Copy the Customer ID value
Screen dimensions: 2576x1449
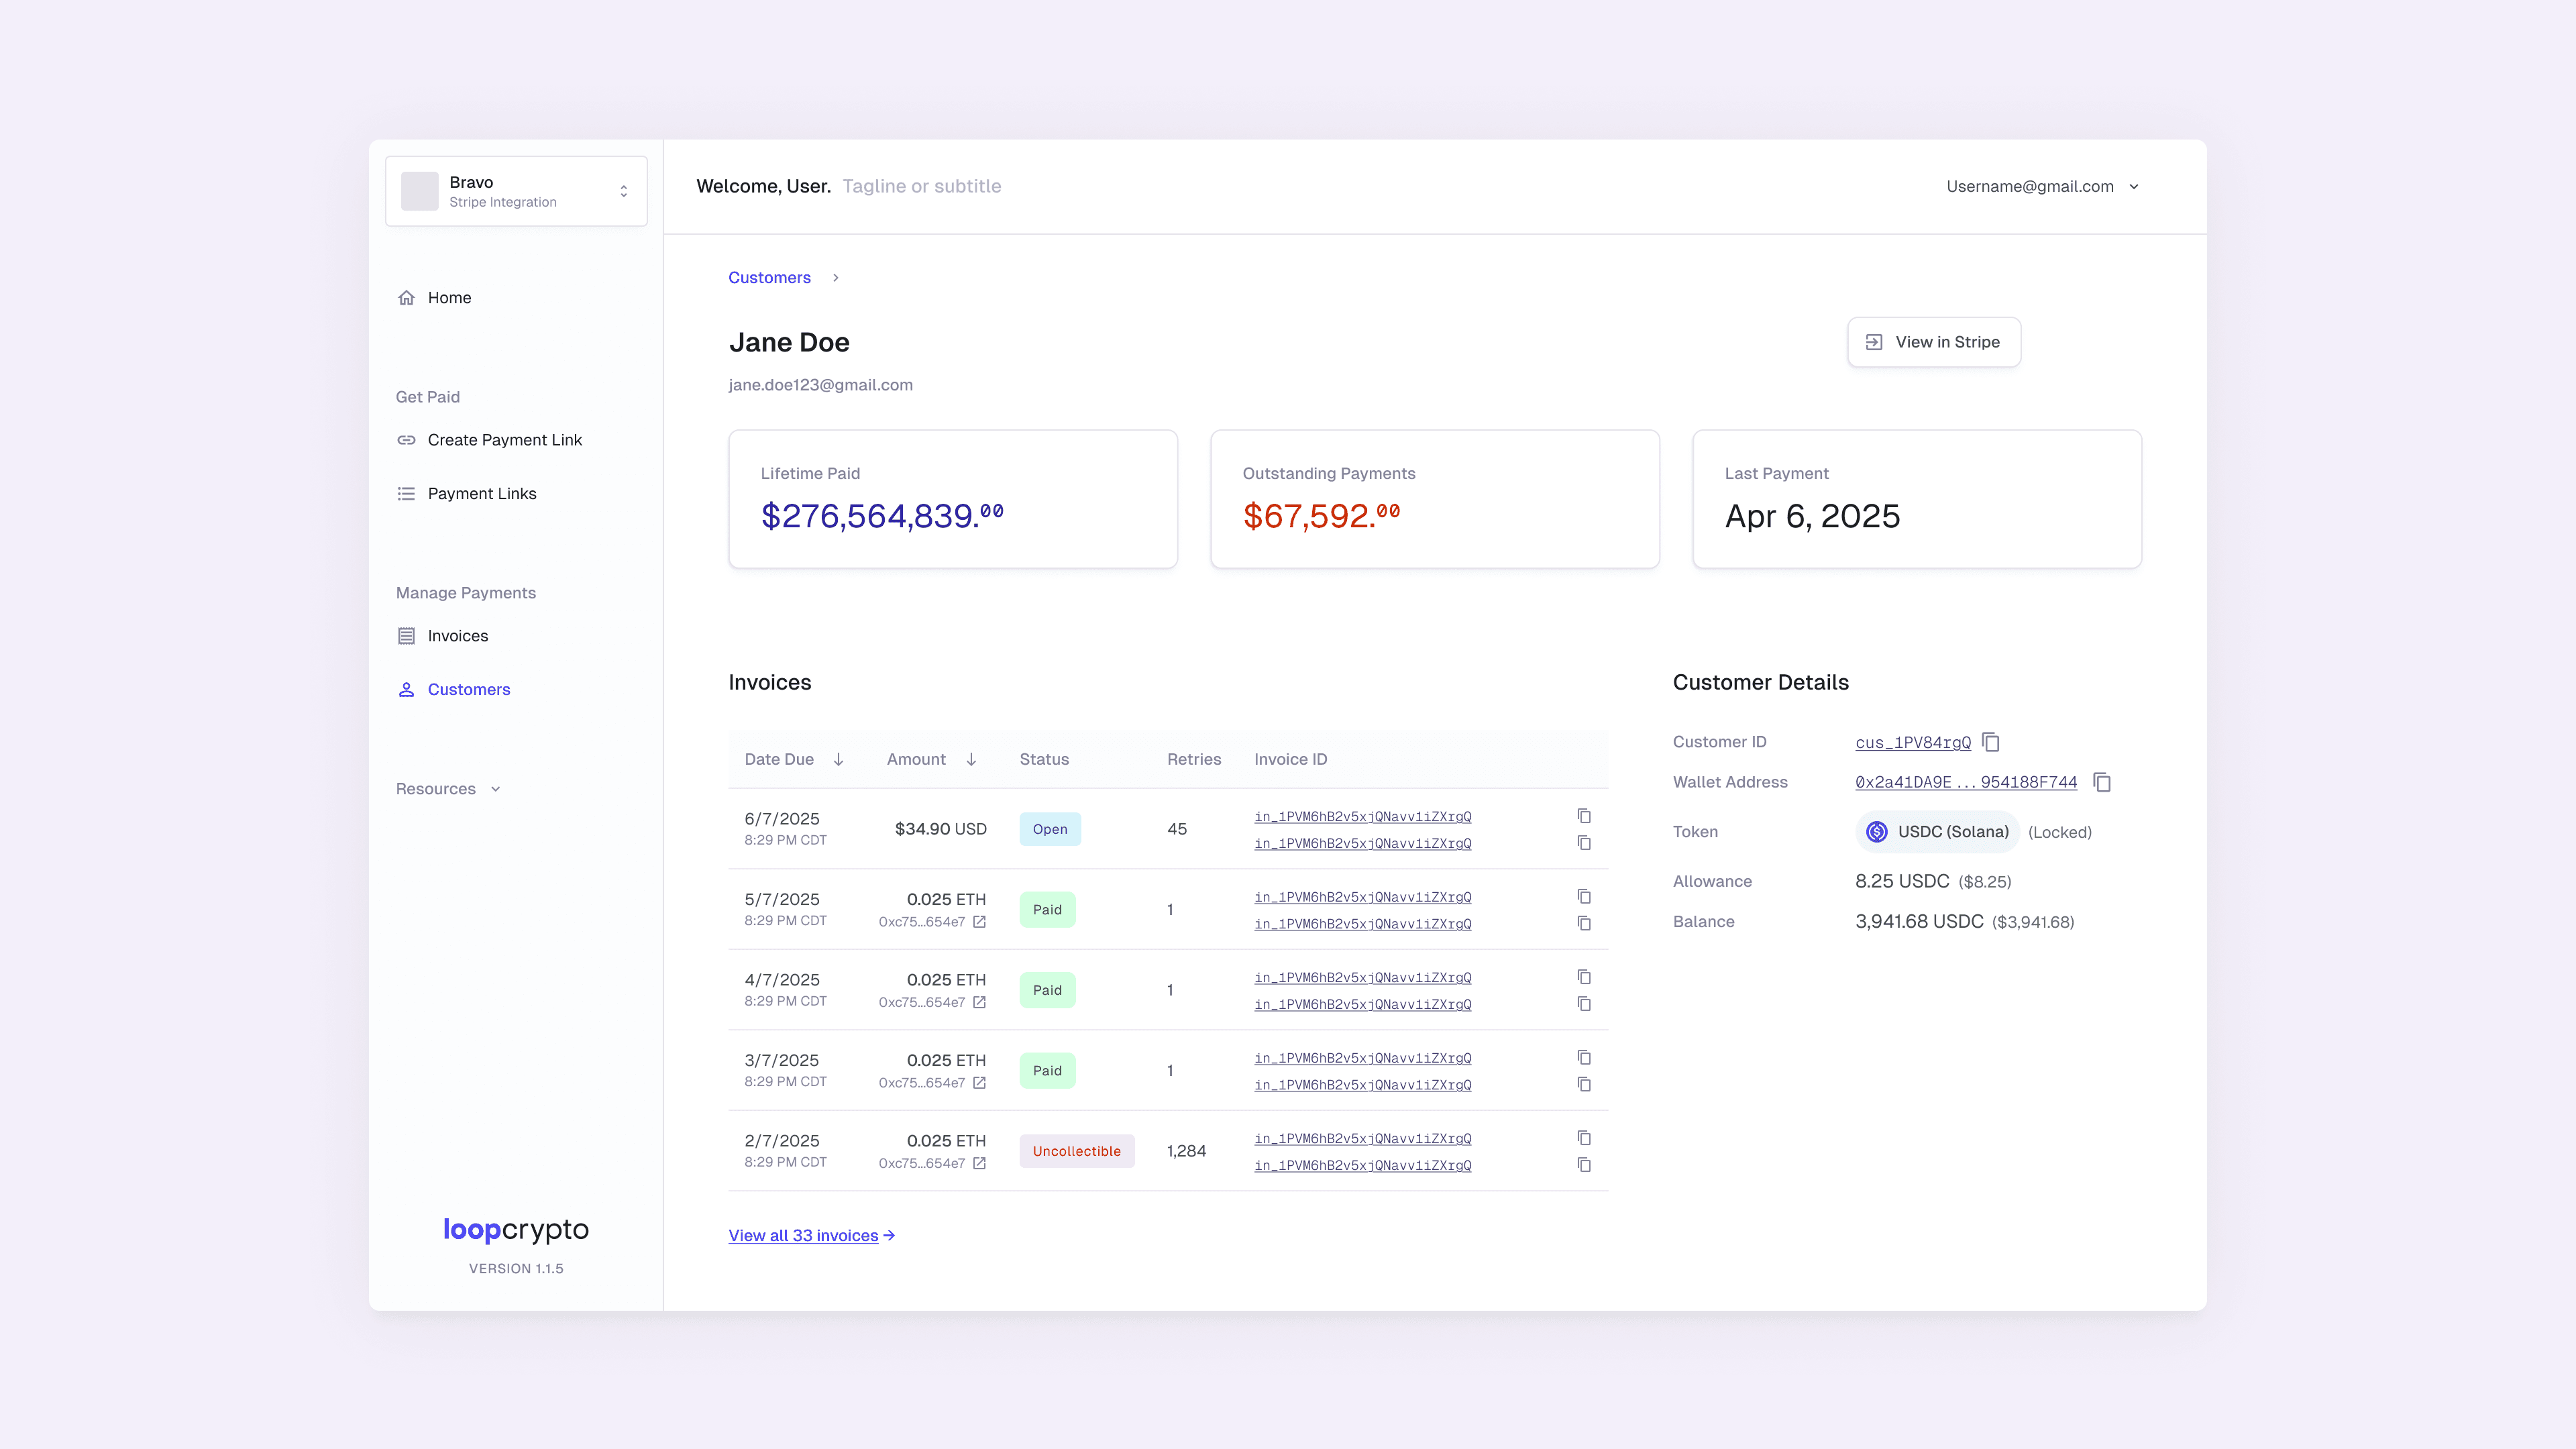[1991, 742]
